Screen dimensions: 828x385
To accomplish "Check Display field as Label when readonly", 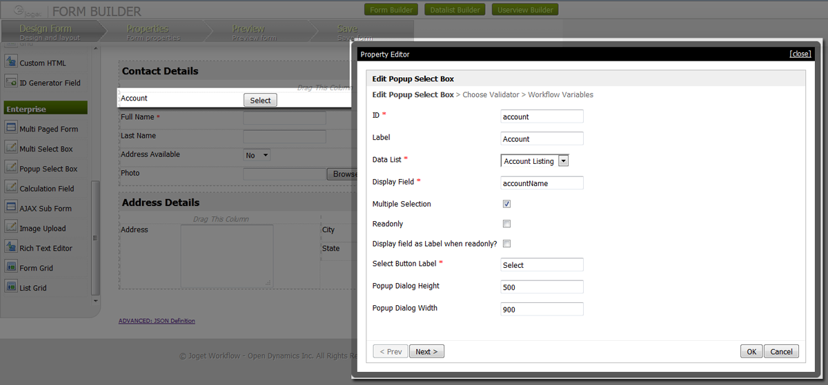I will (506, 244).
